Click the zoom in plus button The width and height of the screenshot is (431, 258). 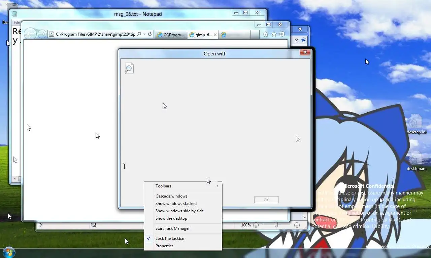(x=297, y=225)
